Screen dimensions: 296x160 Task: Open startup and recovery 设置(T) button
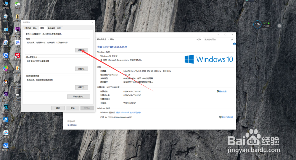pyautogui.click(x=82, y=87)
